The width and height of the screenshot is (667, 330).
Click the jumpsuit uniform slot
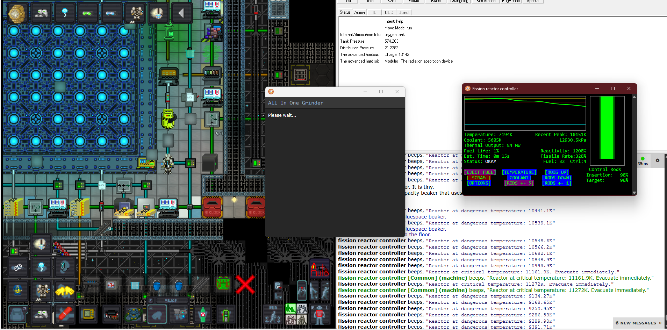click(x=17, y=290)
